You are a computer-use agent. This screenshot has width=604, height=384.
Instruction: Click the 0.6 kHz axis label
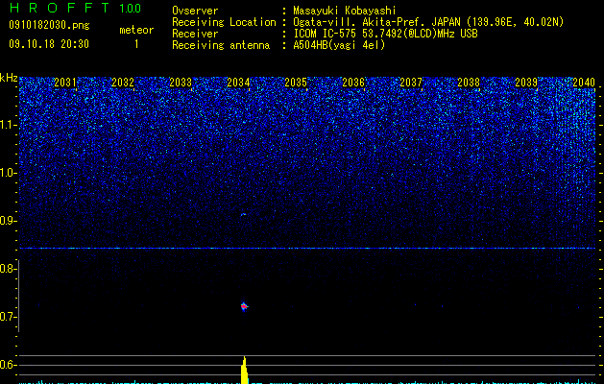8,365
